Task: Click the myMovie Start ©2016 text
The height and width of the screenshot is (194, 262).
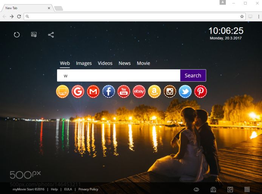Action: click(29, 189)
